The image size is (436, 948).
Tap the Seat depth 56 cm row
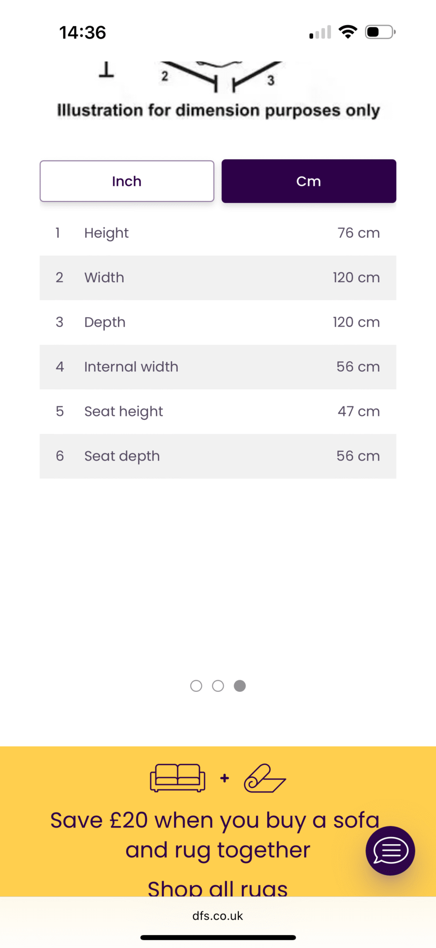[218, 456]
